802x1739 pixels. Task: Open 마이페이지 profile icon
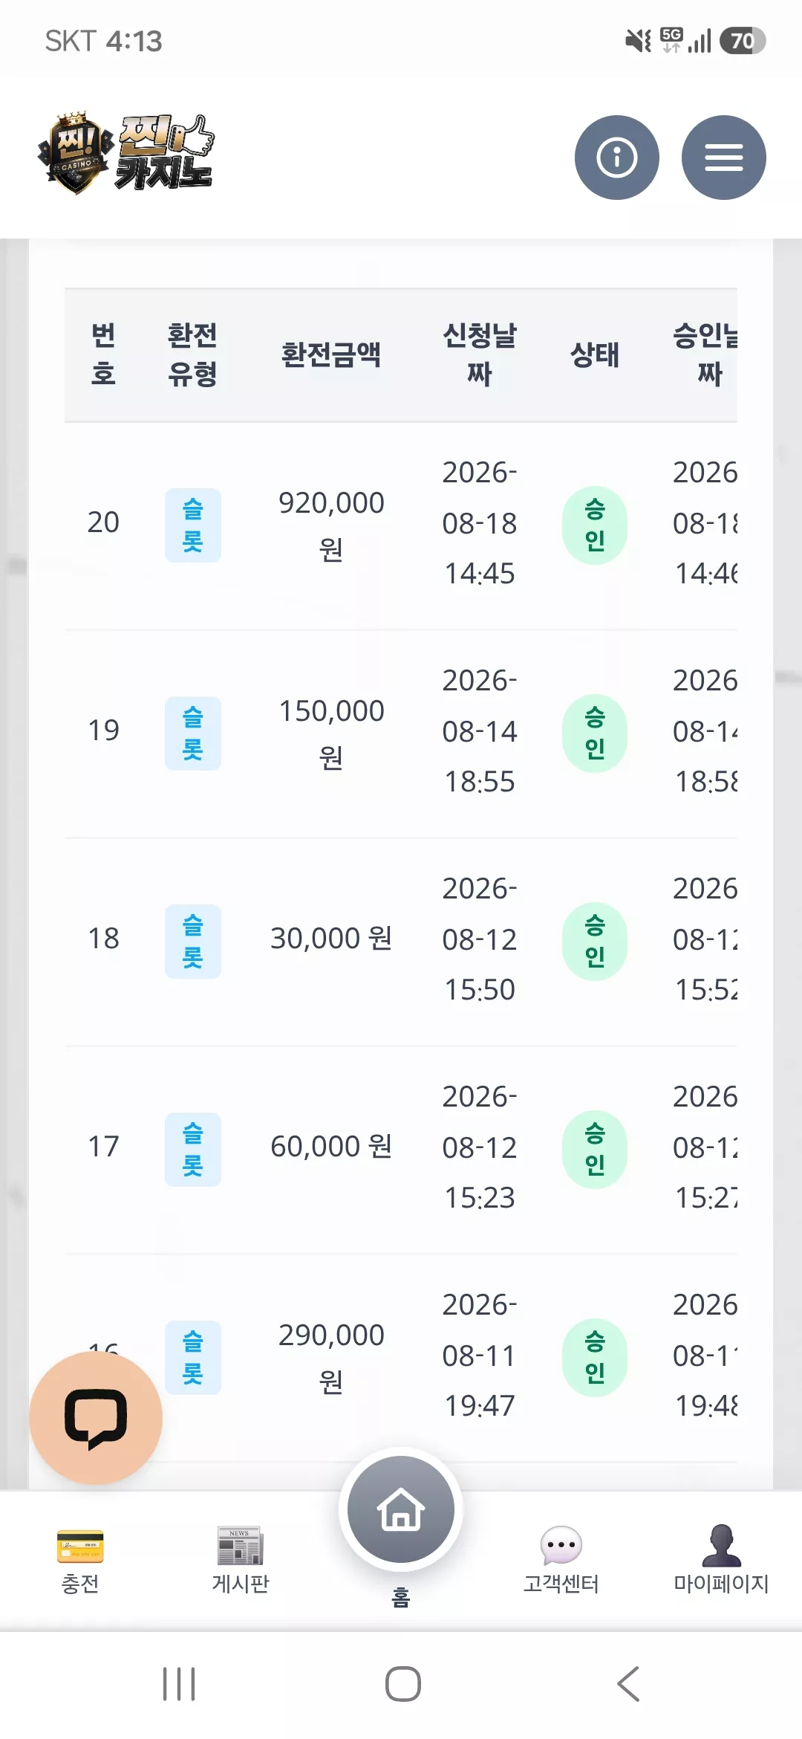721,1546
